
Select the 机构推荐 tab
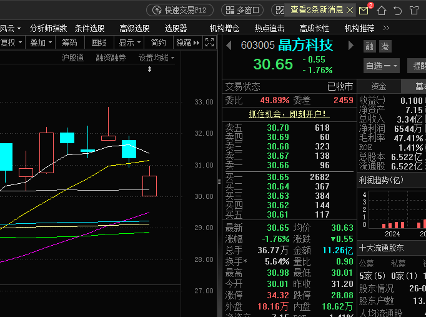coord(359,28)
